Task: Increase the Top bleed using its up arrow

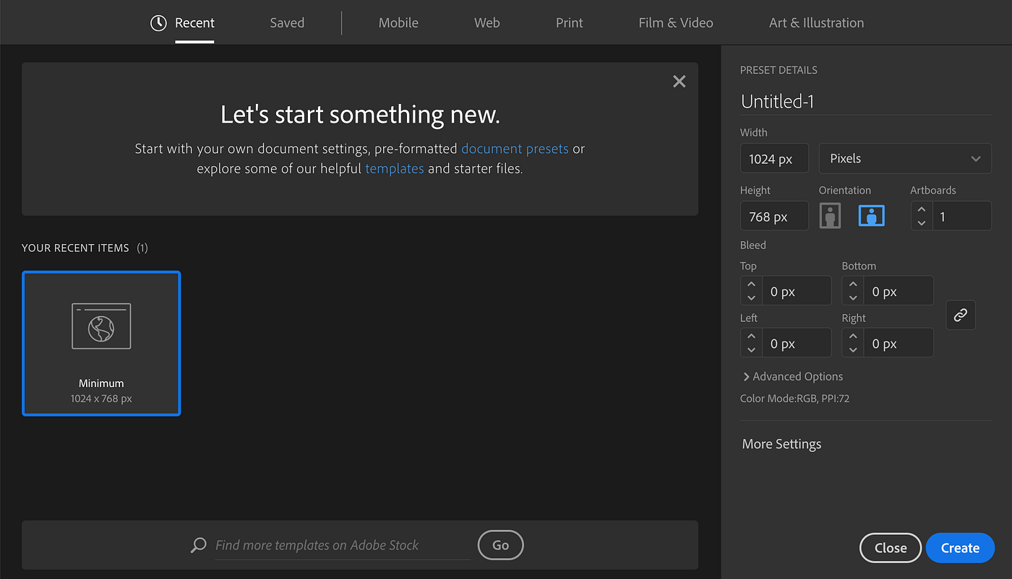Action: tap(751, 285)
